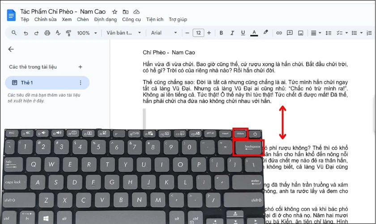Screen dimensions: 376x224
Task: Print the document
Action: pos(47,33)
